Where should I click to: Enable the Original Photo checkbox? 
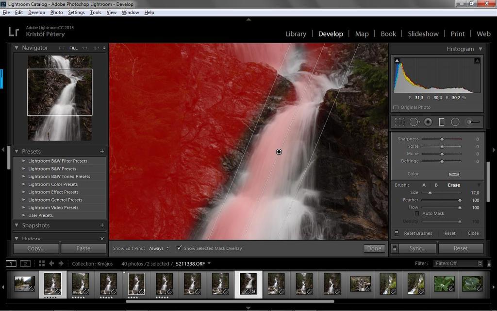[x=396, y=107]
